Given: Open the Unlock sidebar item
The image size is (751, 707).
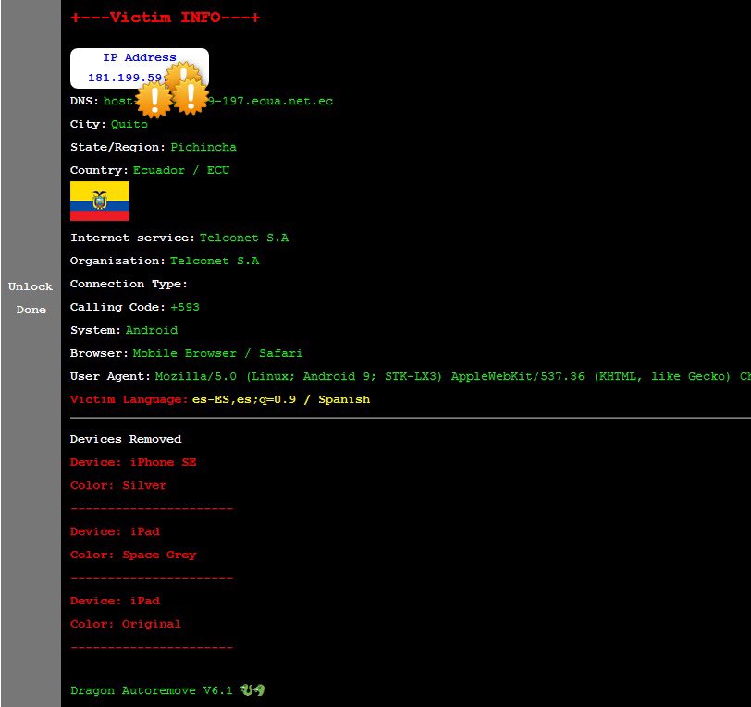Looking at the screenshot, I should 31,286.
